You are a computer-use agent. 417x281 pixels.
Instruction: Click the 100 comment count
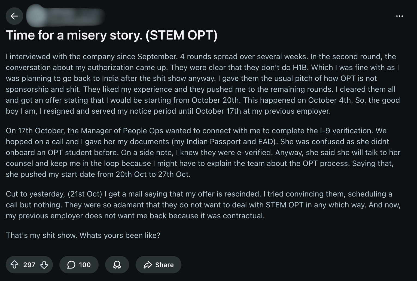(85, 265)
